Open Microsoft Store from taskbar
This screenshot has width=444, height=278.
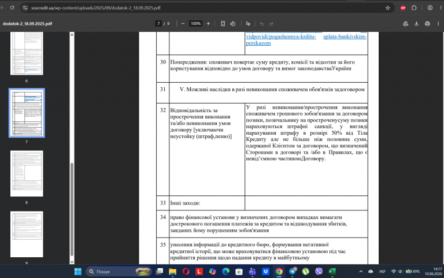pyautogui.click(x=239, y=272)
